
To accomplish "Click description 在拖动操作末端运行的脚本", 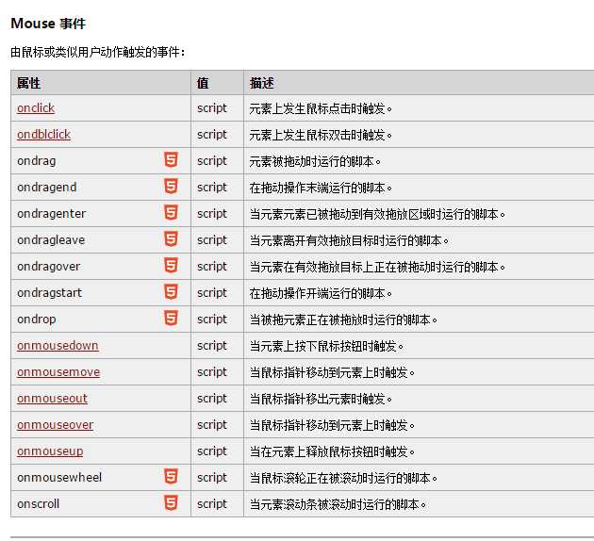I will click(321, 188).
